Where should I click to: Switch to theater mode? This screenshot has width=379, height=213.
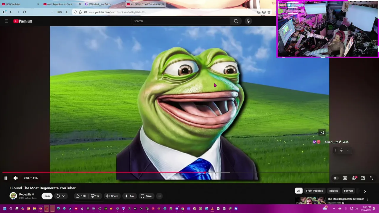point(363,178)
